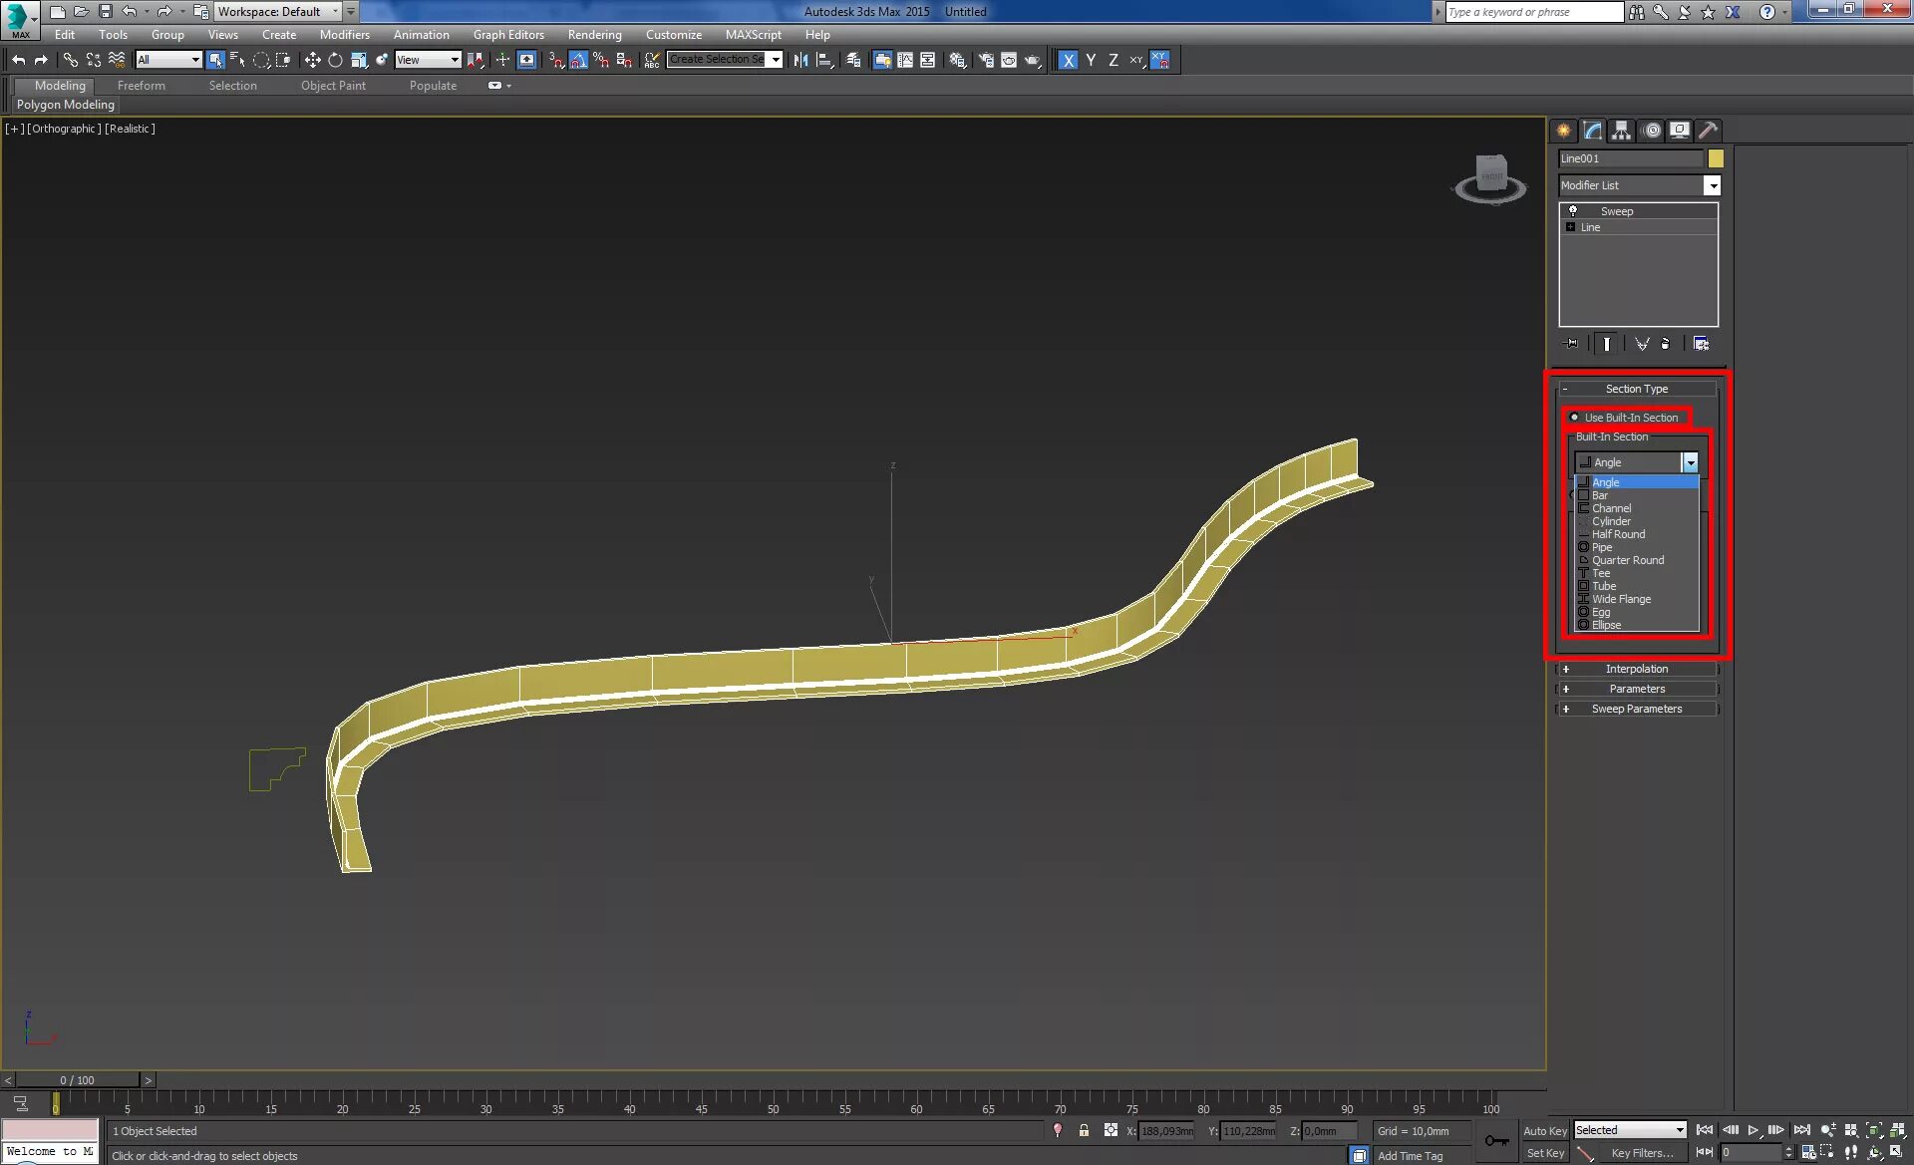Click the Mirror tool in toolbar
Image resolution: width=1914 pixels, height=1165 pixels.
800,60
